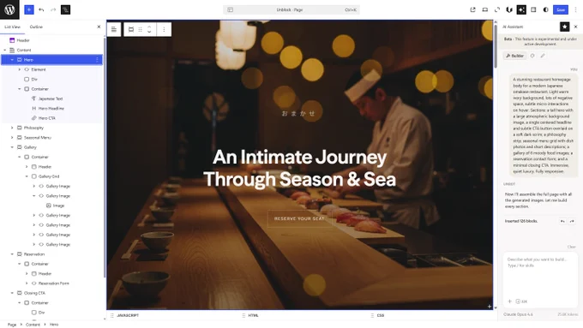Select the hero headline text
583x328 pixels.
pos(299,168)
